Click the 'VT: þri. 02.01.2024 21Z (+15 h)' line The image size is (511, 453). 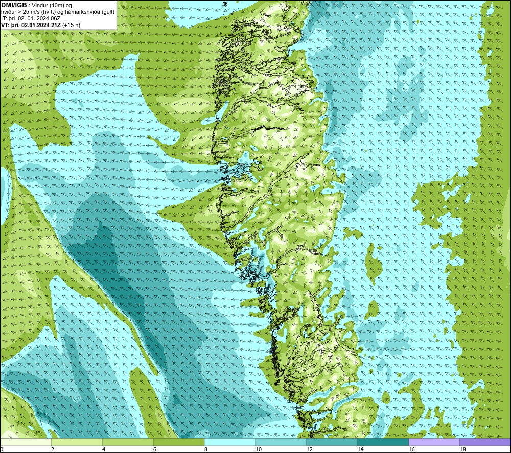(x=40, y=25)
